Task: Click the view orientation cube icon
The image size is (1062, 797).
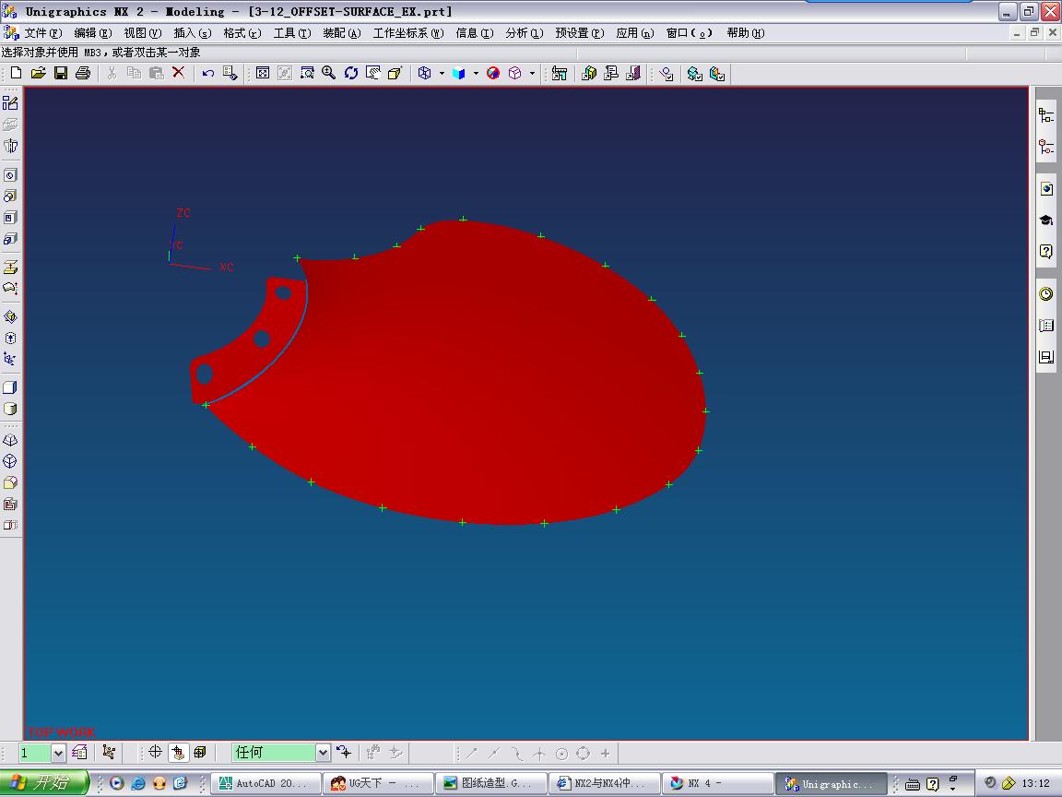Action: point(425,73)
